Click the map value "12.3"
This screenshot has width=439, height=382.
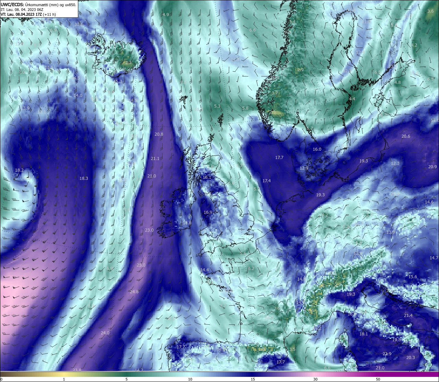(395, 163)
